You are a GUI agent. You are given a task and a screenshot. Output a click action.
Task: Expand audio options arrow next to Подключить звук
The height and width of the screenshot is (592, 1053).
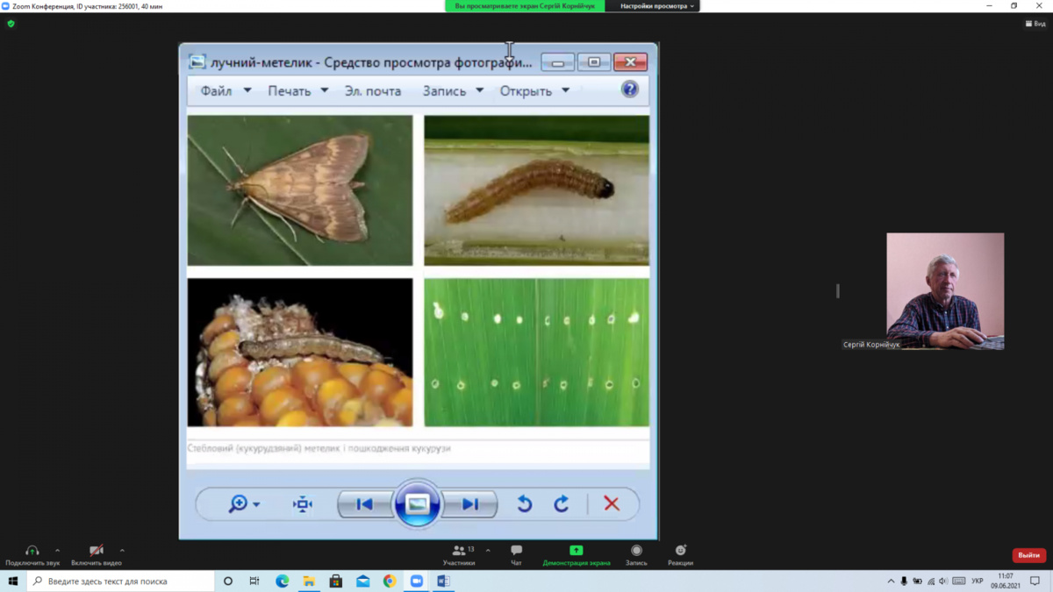[58, 551]
